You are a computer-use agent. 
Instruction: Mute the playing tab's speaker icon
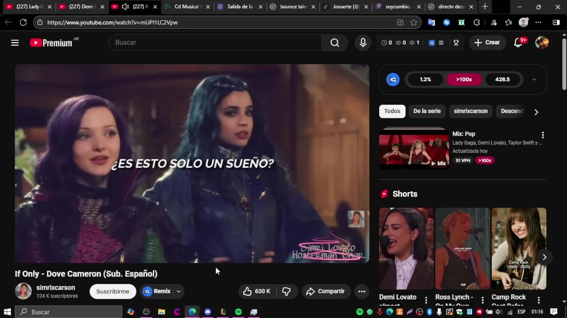pos(125,7)
